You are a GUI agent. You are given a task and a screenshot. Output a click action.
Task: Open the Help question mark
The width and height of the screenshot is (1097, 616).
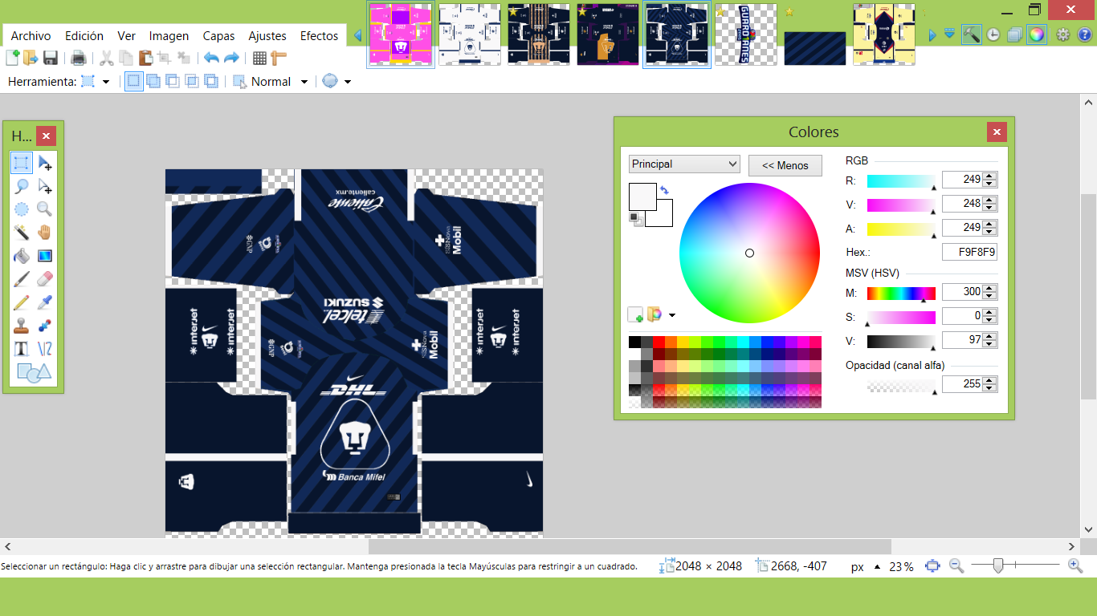(x=1083, y=34)
